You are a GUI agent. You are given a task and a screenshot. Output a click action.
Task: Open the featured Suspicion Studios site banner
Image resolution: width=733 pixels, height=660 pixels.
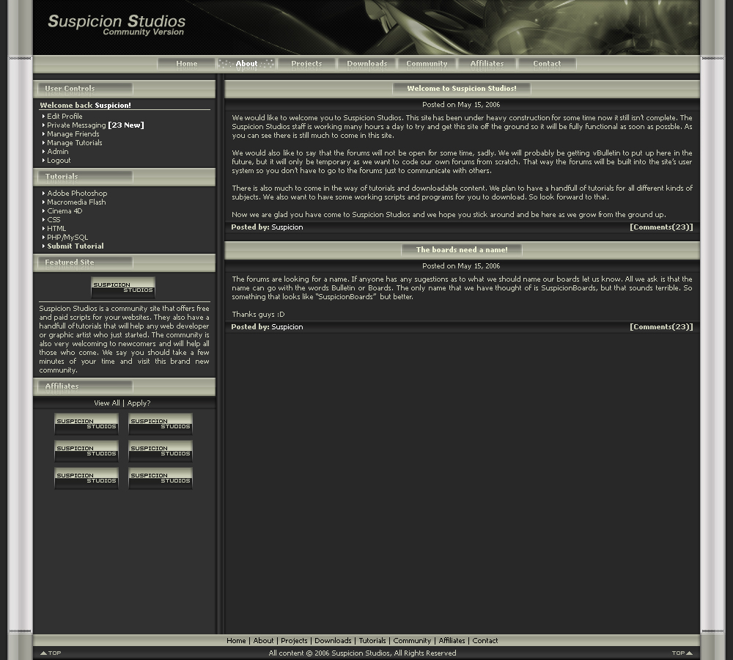click(122, 286)
